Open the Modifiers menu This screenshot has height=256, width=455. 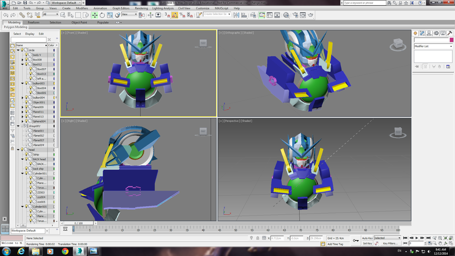pyautogui.click(x=82, y=8)
